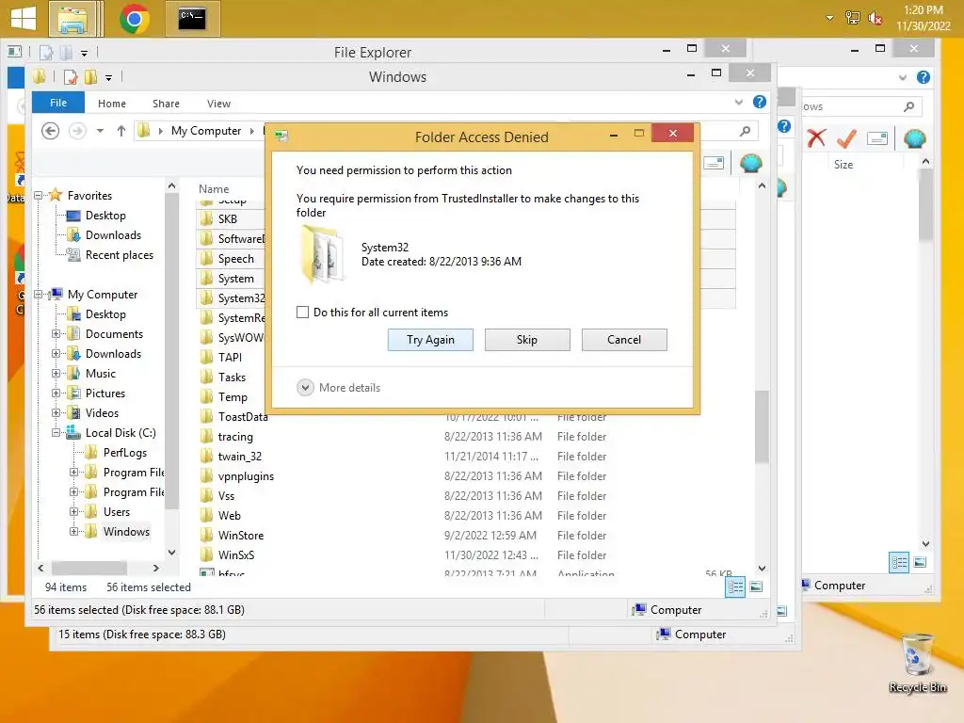Viewport: 964px width, 723px height.
Task: Select the Speech folder
Action: tap(236, 259)
